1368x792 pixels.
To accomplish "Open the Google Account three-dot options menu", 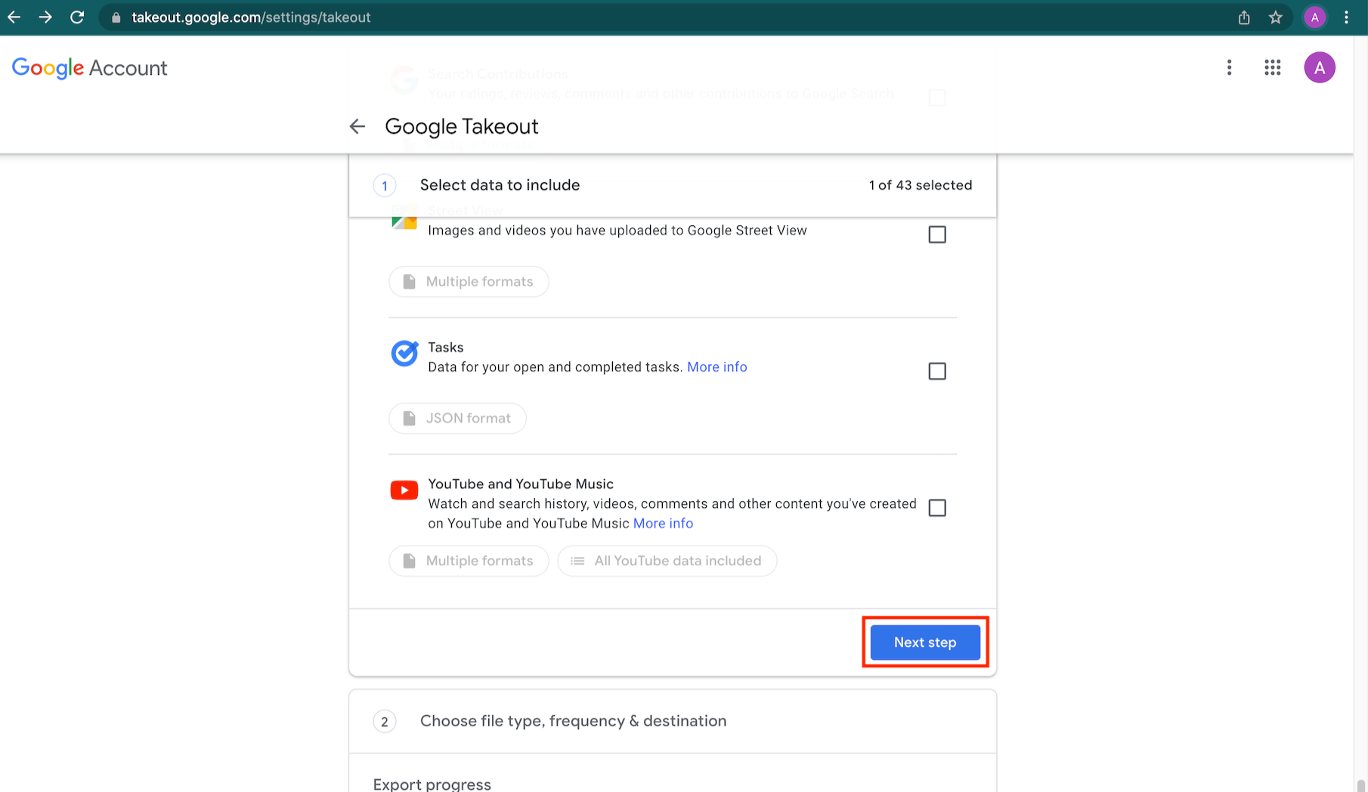I will pyautogui.click(x=1229, y=68).
